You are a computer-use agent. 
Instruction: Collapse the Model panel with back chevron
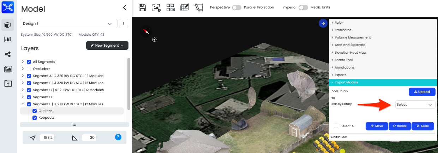124,7
